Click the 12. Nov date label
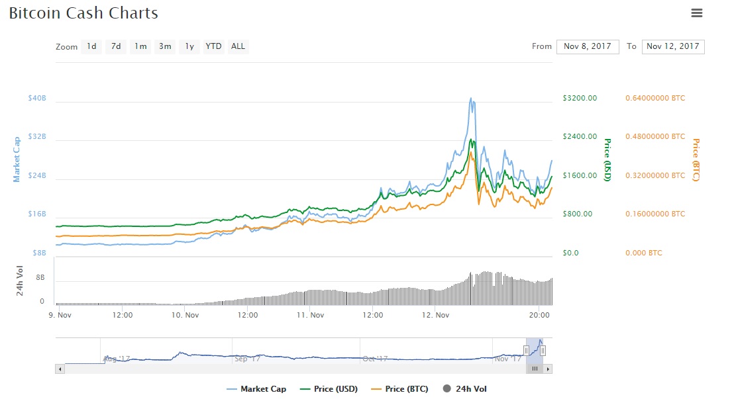 (436, 315)
